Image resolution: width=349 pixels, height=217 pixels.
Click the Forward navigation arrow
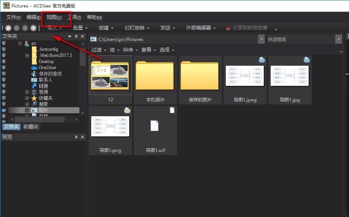[x=25, y=28]
